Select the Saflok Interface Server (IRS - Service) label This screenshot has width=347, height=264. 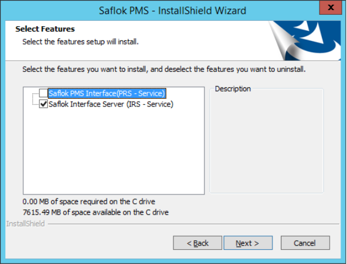pyautogui.click(x=111, y=104)
